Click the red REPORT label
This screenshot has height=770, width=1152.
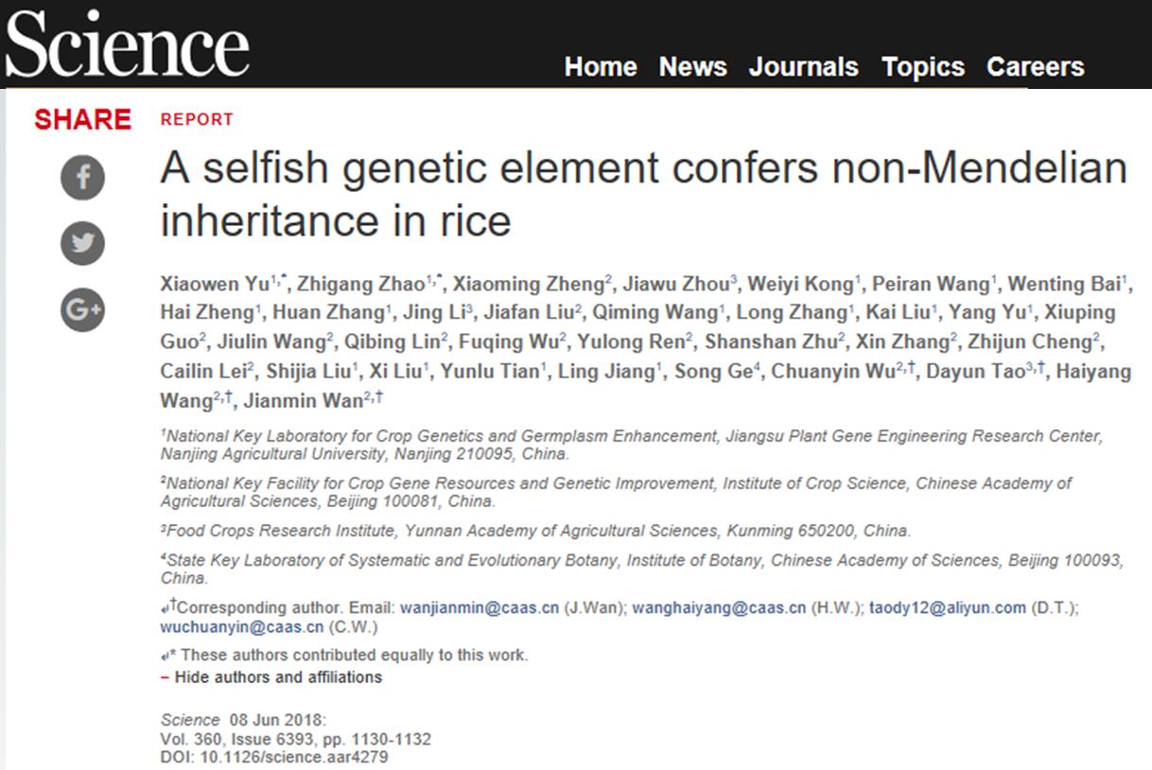point(197,120)
